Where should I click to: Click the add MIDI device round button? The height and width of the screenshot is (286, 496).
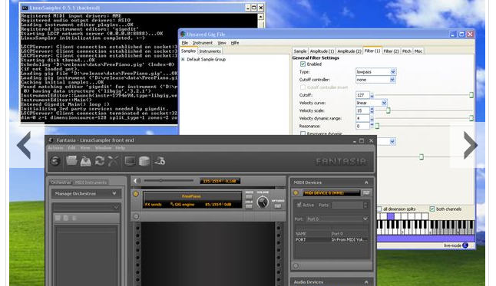point(296,266)
